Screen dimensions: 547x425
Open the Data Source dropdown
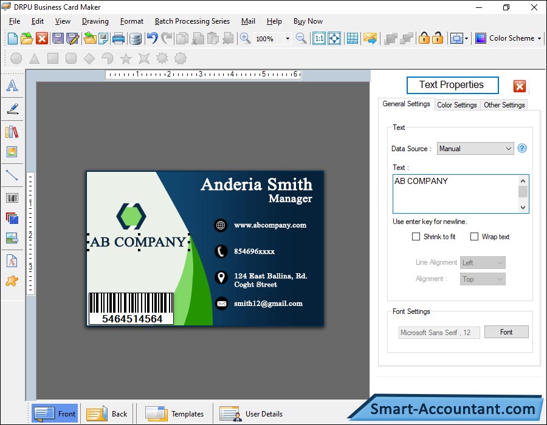point(475,149)
